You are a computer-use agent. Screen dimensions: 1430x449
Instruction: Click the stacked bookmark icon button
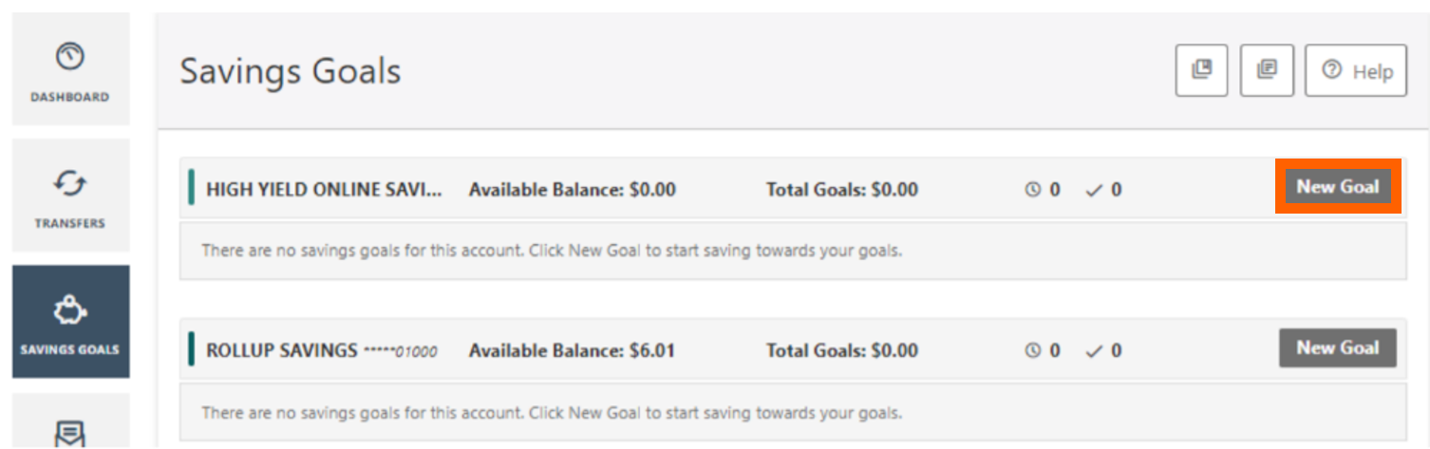click(1201, 70)
